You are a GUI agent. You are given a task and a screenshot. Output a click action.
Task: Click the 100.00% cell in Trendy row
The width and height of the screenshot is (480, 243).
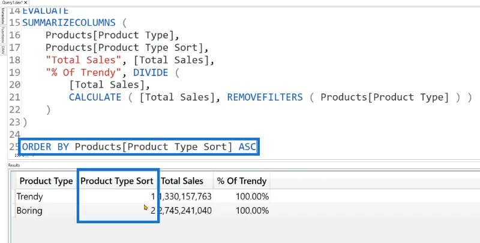252,196
